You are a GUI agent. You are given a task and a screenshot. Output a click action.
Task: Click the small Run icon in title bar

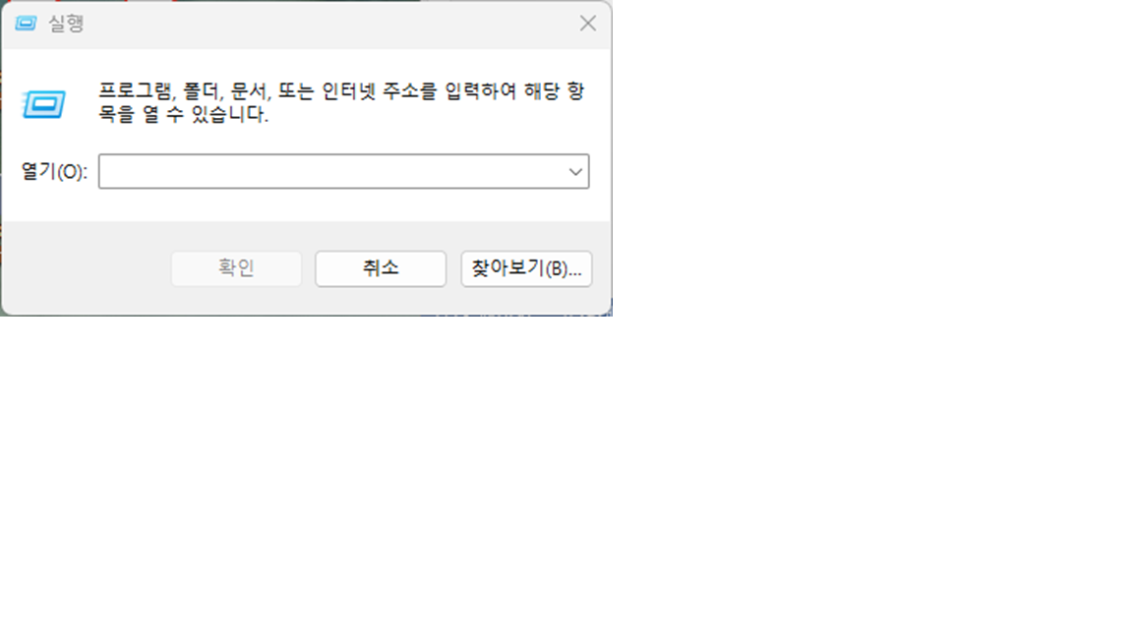(x=26, y=24)
